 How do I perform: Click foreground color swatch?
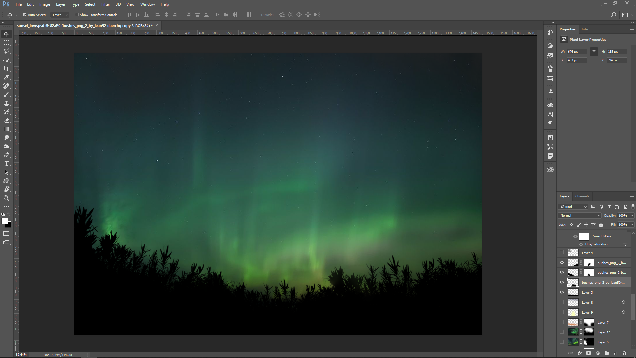(4, 221)
